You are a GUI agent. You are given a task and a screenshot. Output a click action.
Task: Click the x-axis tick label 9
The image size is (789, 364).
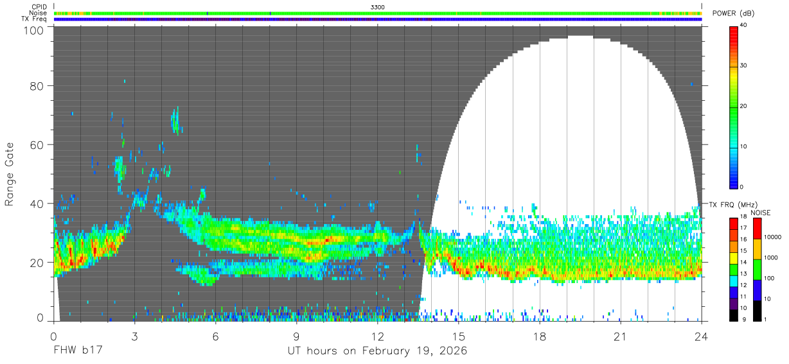pos(296,336)
